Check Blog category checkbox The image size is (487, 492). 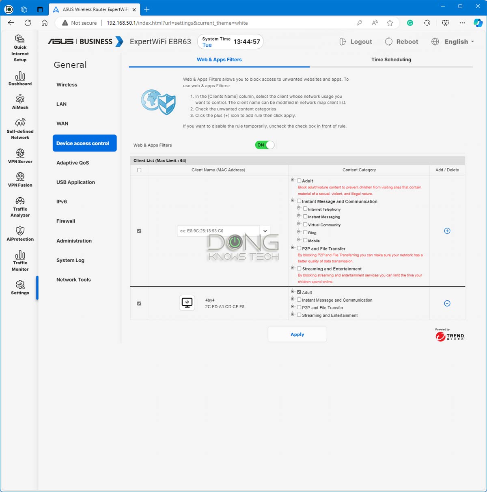(x=305, y=232)
